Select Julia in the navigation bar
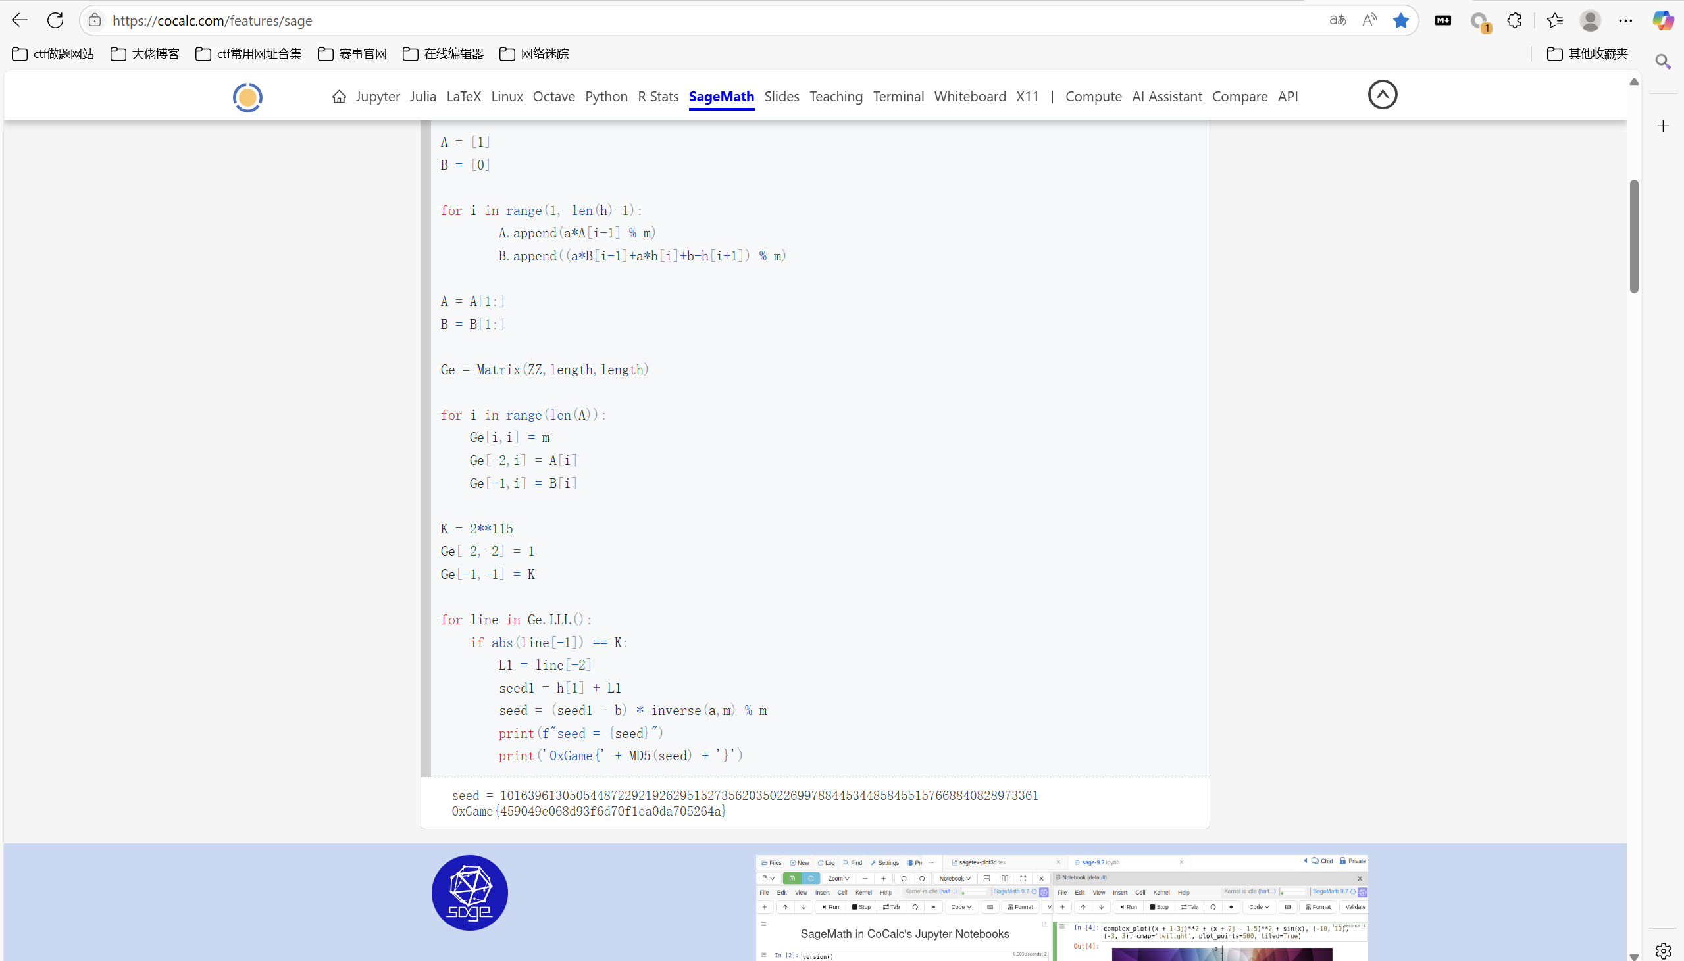Image resolution: width=1684 pixels, height=961 pixels. [x=423, y=97]
